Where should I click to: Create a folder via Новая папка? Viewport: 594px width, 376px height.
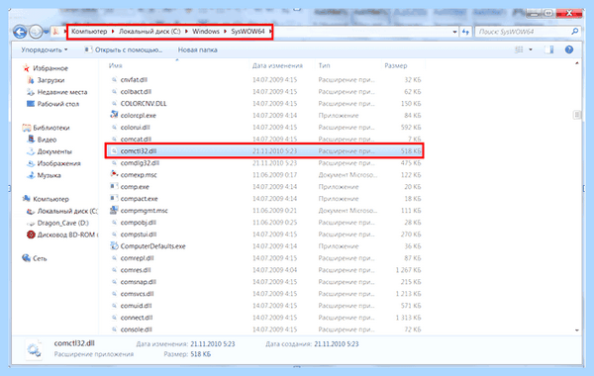197,49
